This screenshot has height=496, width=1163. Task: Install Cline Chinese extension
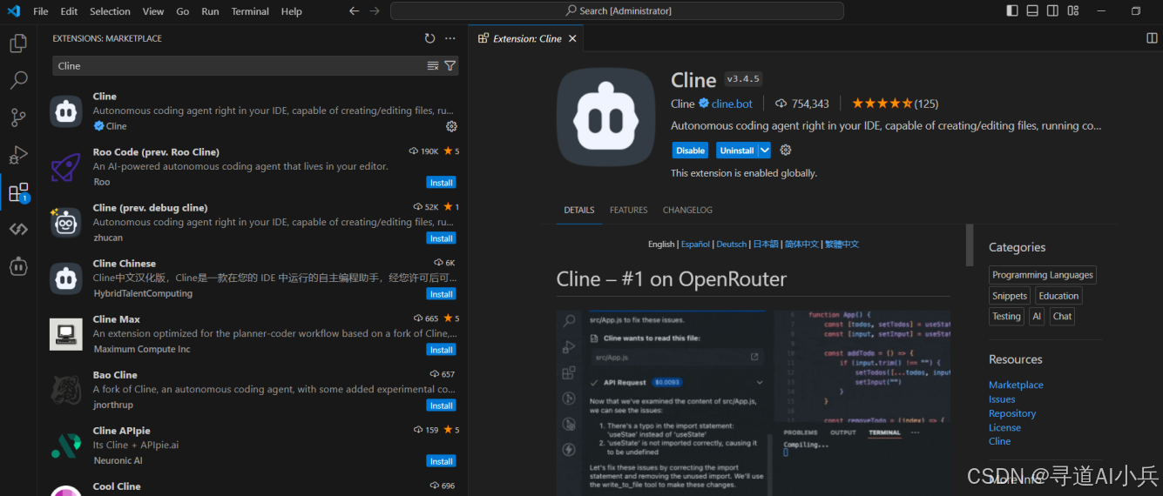pyautogui.click(x=442, y=294)
